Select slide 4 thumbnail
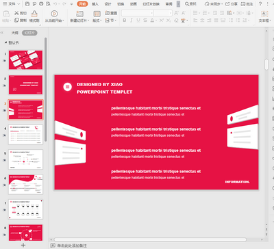This screenshot has width=274, height=249. (x=25, y=135)
